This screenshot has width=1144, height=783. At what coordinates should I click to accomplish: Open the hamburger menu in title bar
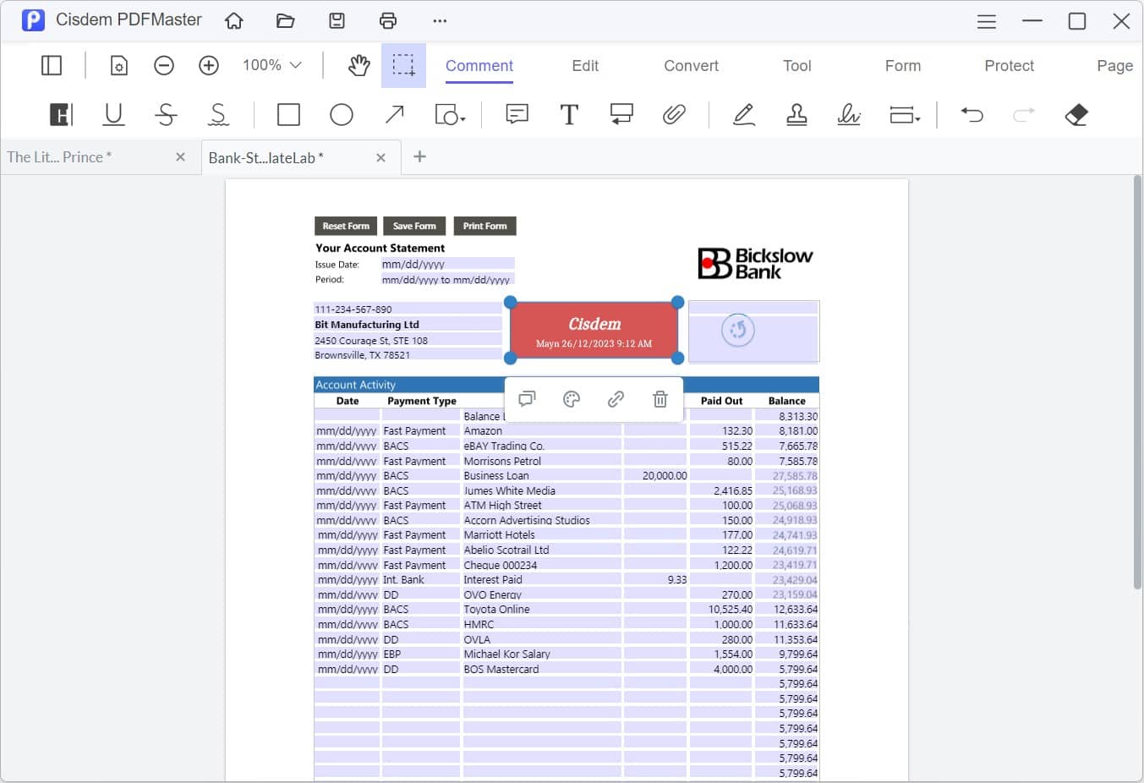click(x=987, y=21)
